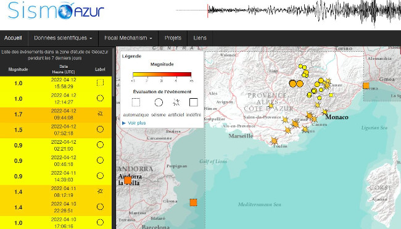
Task: Click the séisme circle icon for event 12:14:27
Action: (100, 98)
